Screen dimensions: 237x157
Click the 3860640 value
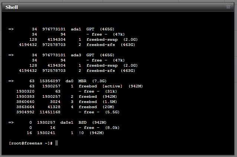coord(25,102)
